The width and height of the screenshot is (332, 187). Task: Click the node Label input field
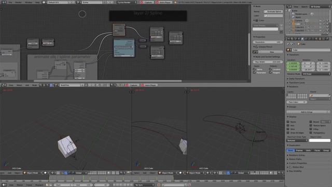[273, 16]
